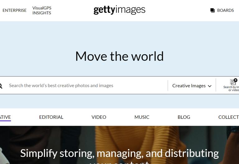
Task: Select the underlined CREATIVE tab
Action: tap(5, 117)
